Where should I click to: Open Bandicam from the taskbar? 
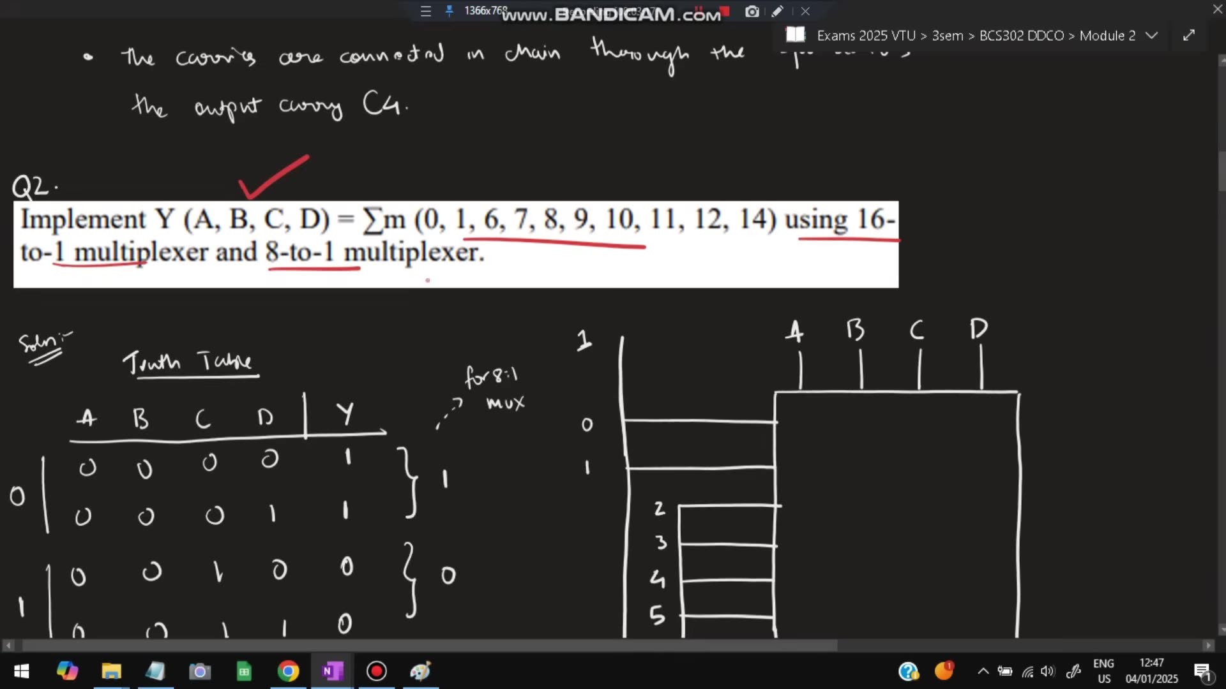(376, 671)
